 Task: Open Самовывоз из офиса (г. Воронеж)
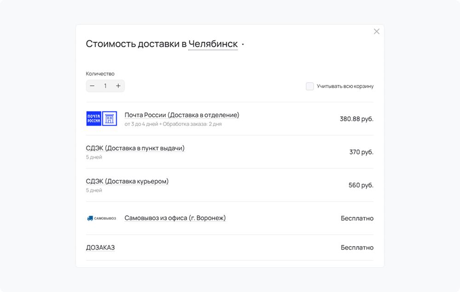click(x=175, y=218)
